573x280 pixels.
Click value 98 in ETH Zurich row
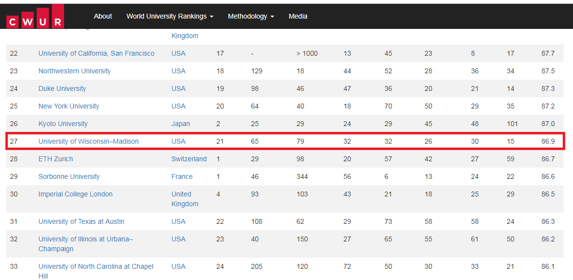[x=300, y=159]
